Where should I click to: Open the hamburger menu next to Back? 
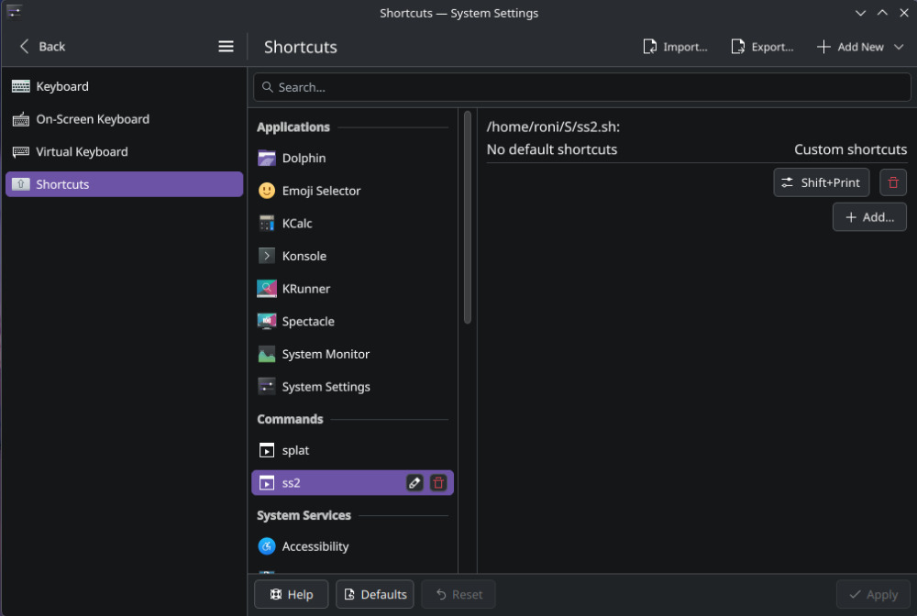(226, 46)
